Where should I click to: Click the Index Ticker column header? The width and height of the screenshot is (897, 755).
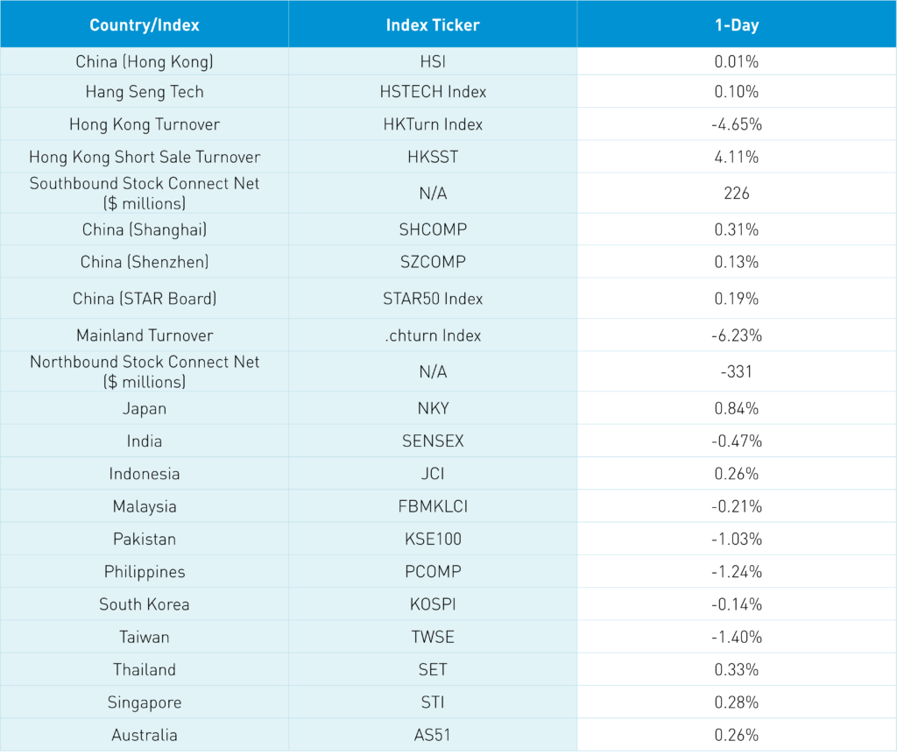point(433,25)
